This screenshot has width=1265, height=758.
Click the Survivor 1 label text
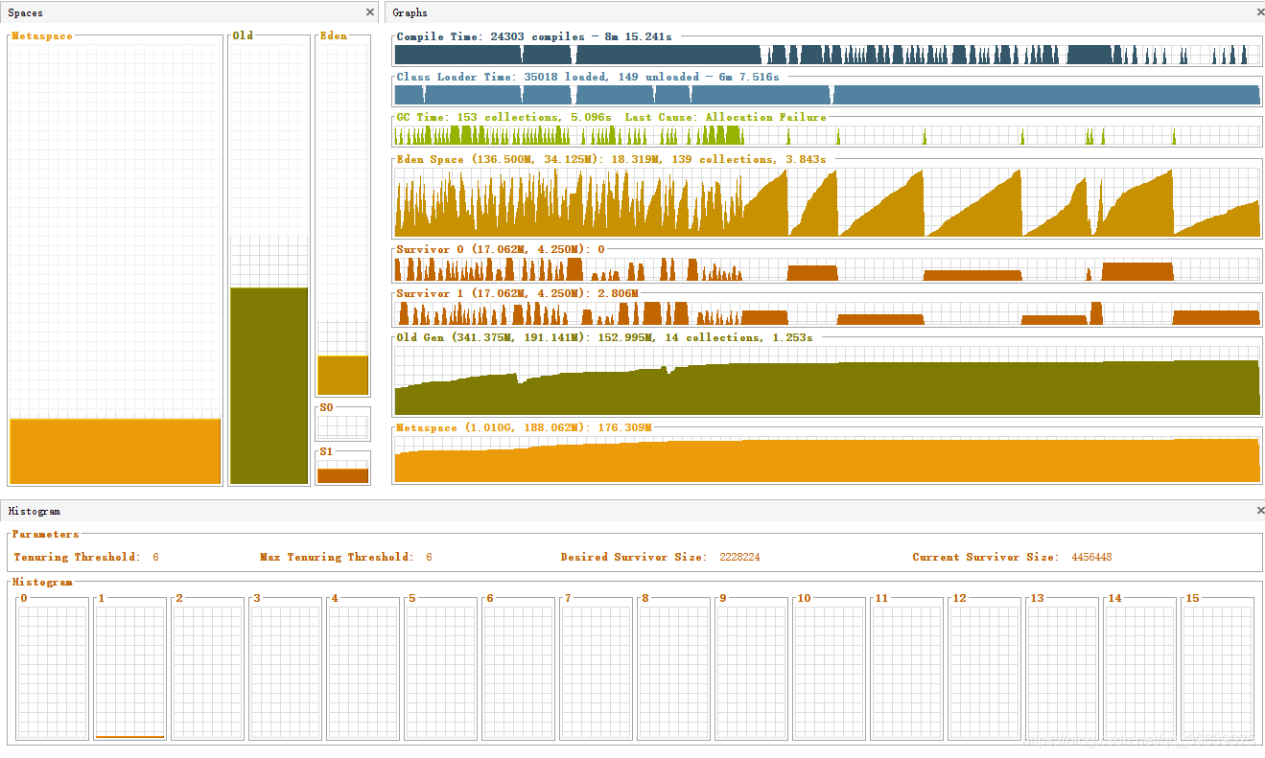coord(517,293)
